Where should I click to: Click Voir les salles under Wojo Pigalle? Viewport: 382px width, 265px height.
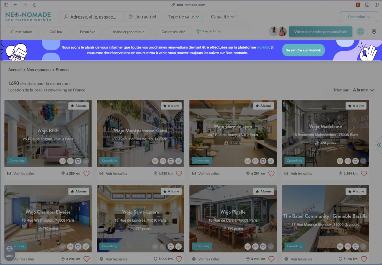click(209, 259)
